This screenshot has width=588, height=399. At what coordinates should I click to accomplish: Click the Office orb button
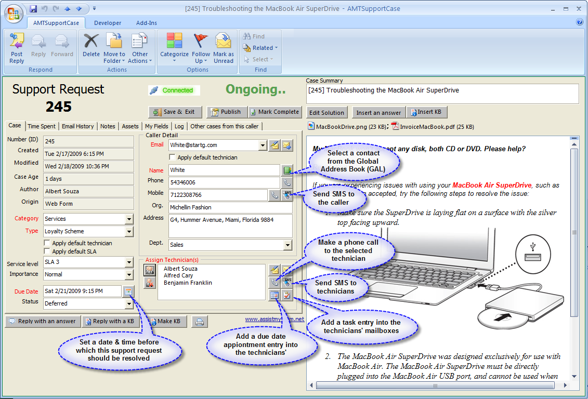13,13
